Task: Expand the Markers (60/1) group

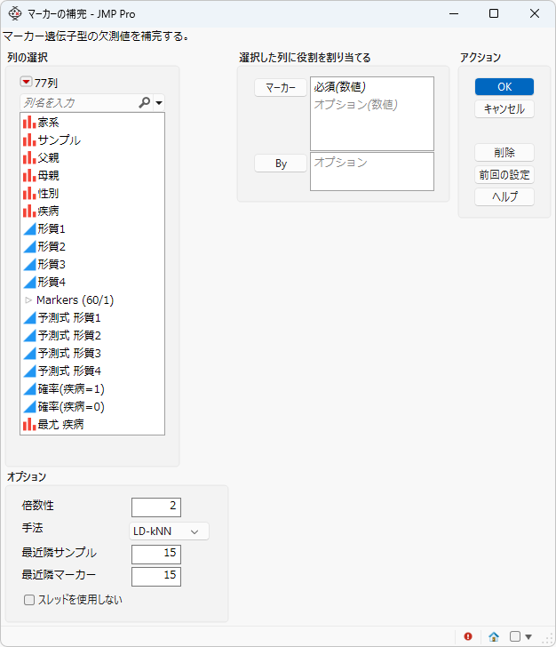Action: (x=28, y=300)
